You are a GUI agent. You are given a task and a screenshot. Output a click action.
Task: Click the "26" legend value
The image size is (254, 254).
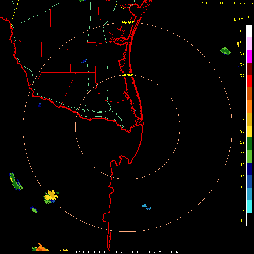point(242,143)
